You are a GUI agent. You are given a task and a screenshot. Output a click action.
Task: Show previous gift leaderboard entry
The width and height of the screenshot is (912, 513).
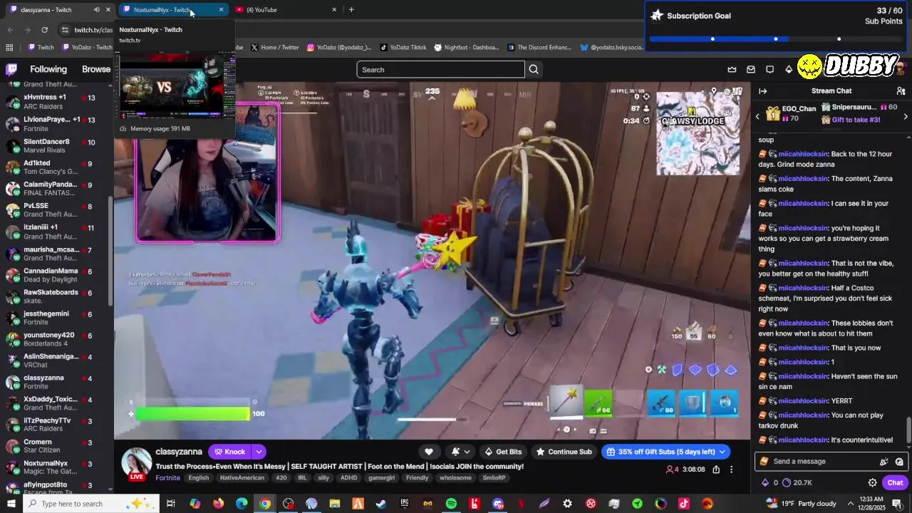pyautogui.click(x=757, y=116)
